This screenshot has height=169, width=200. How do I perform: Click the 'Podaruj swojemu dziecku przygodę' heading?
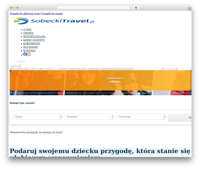pos(100,152)
